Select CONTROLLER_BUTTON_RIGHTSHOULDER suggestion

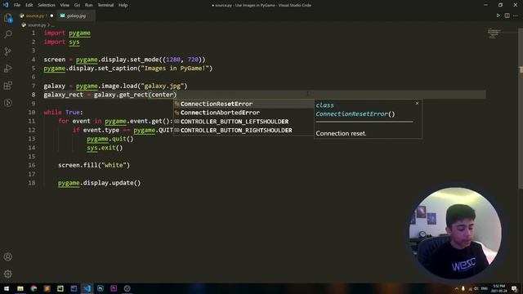click(x=244, y=131)
